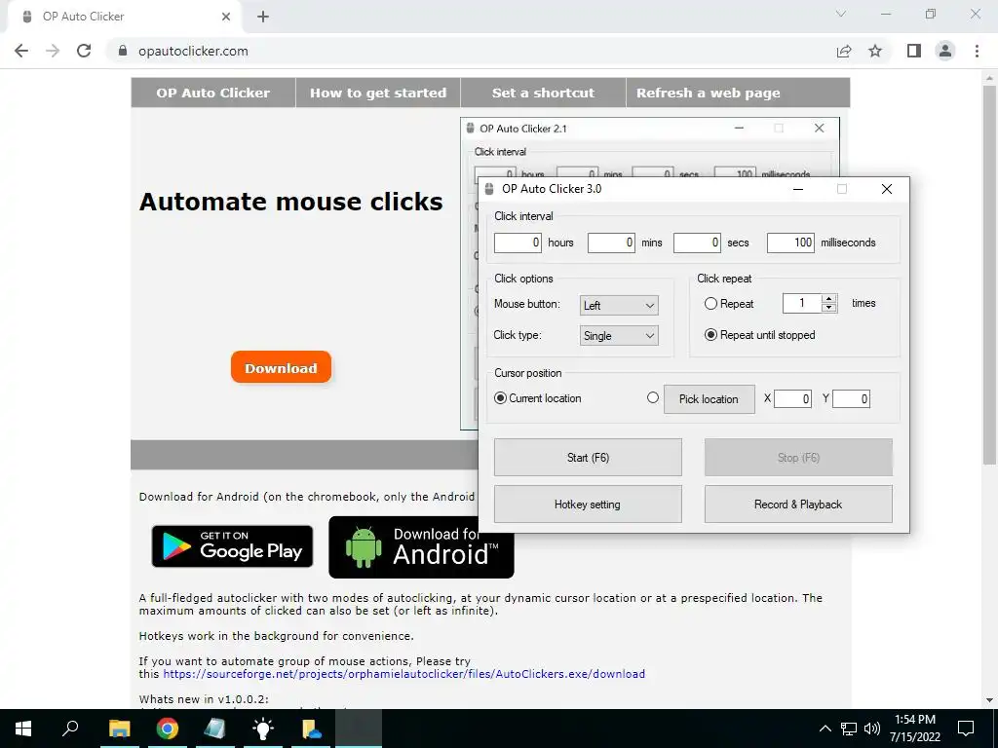Open Set a shortcut nav tab
Screen dimensions: 998x748
tap(543, 93)
